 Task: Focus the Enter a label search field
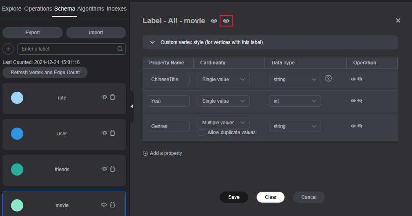(71, 49)
